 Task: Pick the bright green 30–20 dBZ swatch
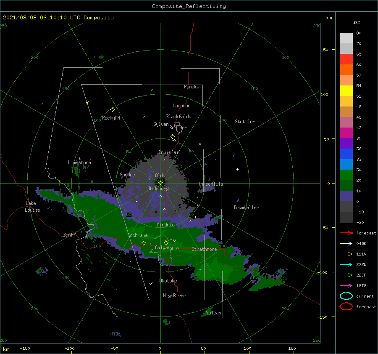346,175
